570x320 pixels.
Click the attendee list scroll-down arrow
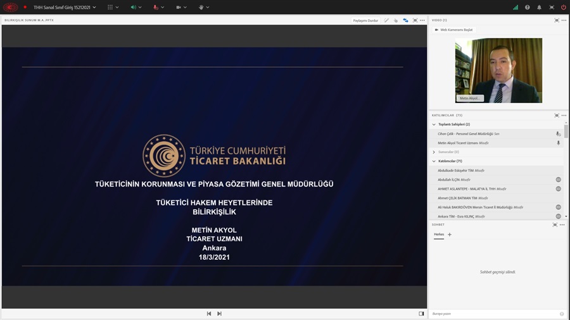[x=566, y=216]
